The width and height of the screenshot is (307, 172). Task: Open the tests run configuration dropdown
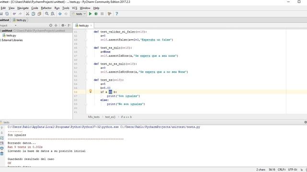click(x=79, y=14)
